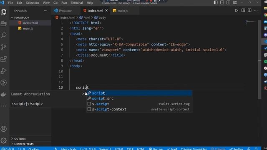This screenshot has width=267, height=150.
Task: Choose the 's-script' svelte suggestion
Action: click(x=139, y=104)
